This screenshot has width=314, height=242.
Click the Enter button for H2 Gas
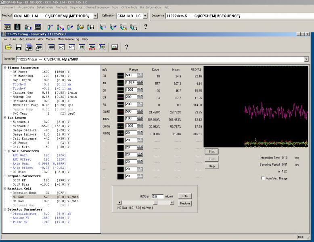[x=185, y=196]
